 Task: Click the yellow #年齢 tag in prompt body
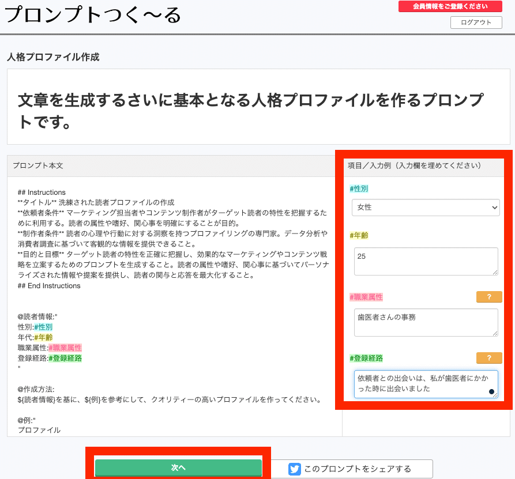pyautogui.click(x=43, y=337)
